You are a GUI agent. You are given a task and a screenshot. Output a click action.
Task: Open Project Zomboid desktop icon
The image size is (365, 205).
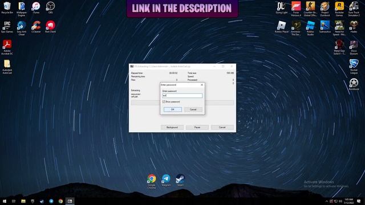[x=325, y=9]
